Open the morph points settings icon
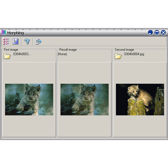The width and height of the screenshot is (168, 168). point(6,41)
